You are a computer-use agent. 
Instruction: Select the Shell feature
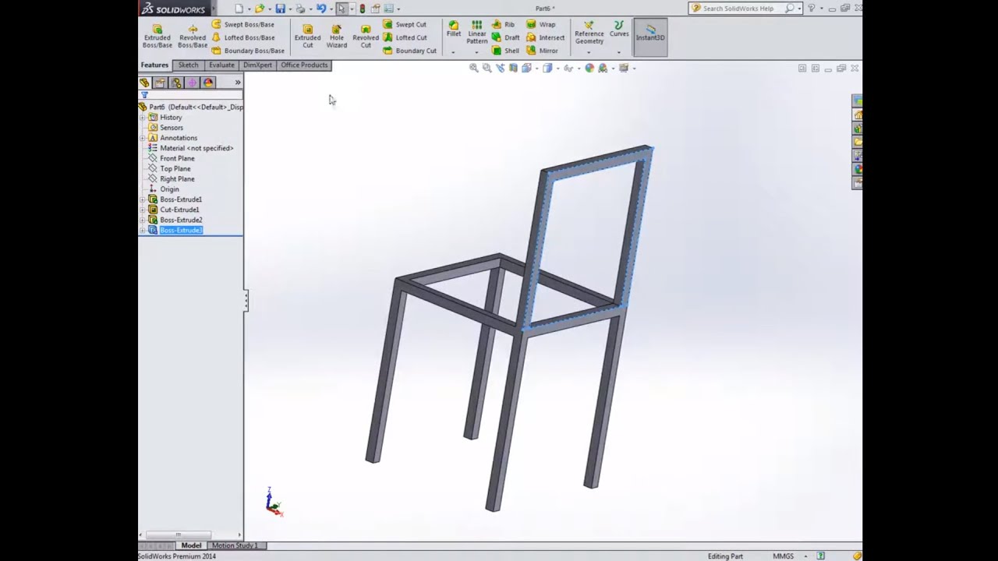click(x=505, y=51)
